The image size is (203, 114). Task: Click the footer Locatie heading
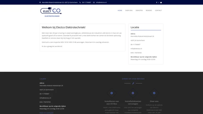(43, 79)
